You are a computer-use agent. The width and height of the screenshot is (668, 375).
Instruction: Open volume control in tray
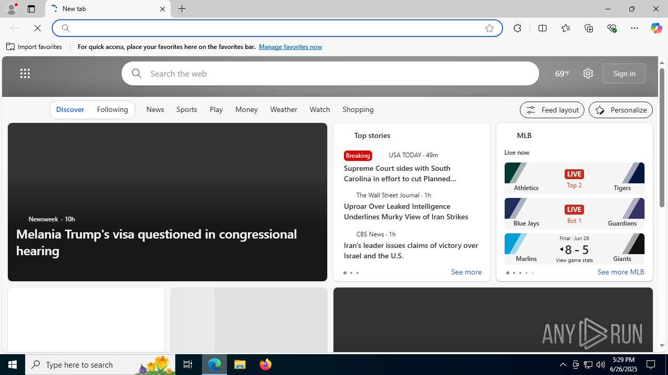point(601,365)
